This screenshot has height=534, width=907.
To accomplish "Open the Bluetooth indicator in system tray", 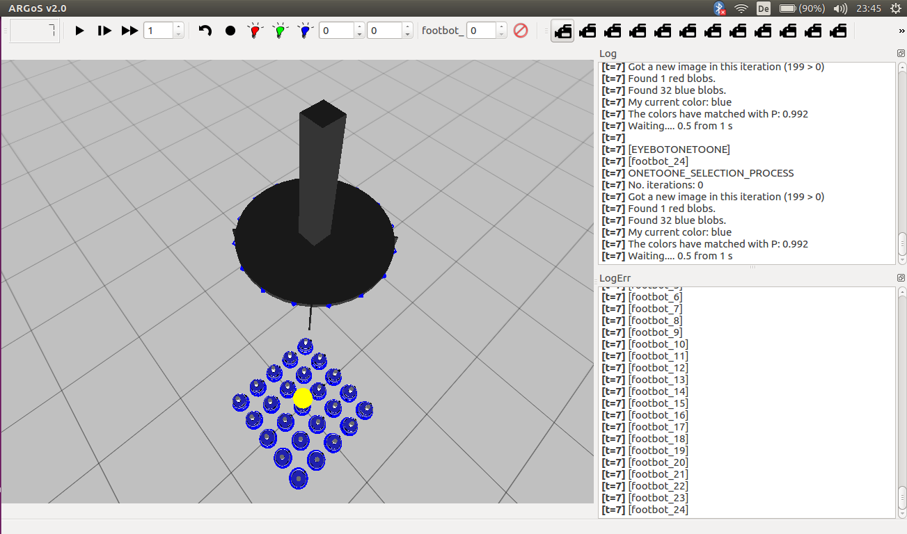I will [719, 8].
